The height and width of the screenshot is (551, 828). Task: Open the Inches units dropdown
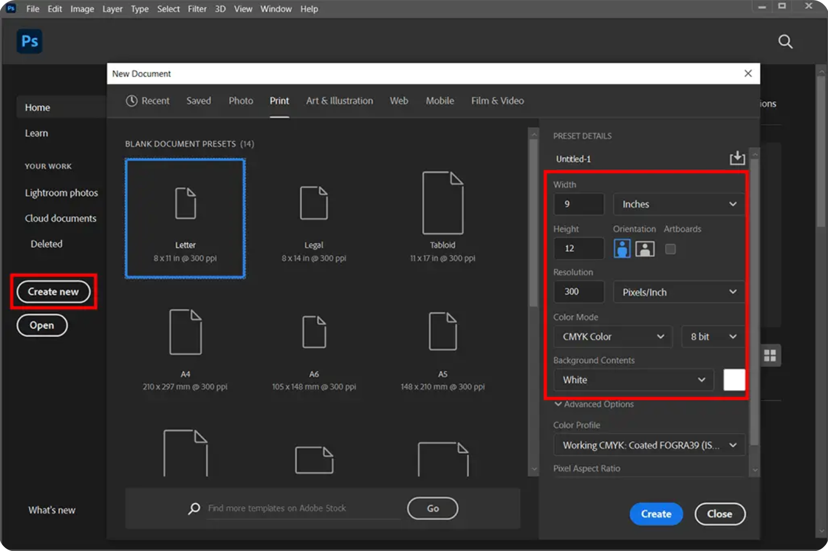point(678,204)
